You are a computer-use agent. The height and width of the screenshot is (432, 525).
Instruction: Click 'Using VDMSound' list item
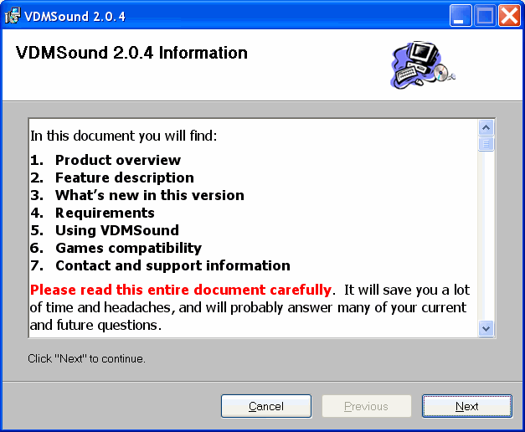point(117,230)
